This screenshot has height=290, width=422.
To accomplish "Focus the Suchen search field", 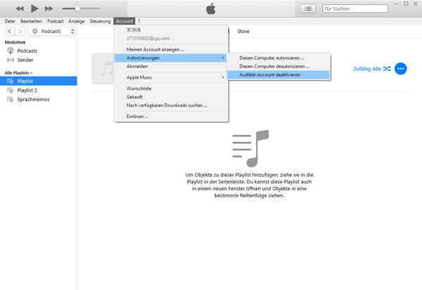I will (x=355, y=8).
